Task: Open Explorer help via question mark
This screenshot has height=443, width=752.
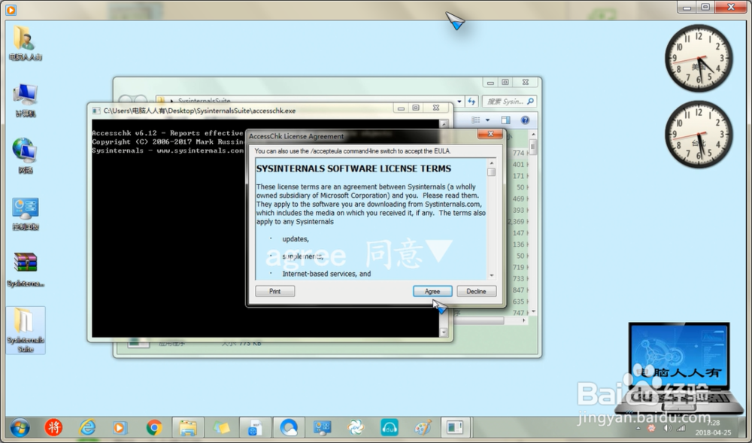Action: pos(525,120)
